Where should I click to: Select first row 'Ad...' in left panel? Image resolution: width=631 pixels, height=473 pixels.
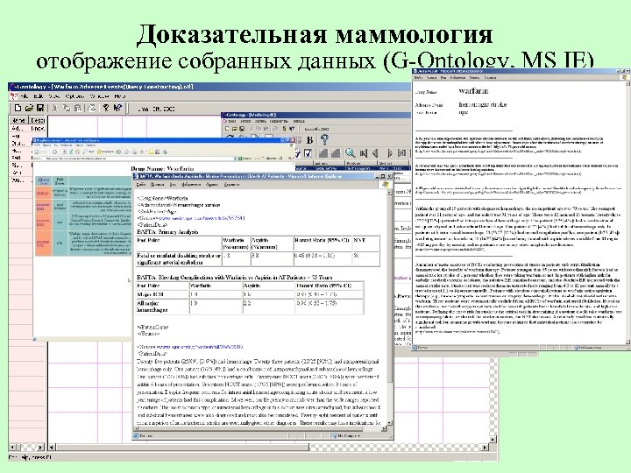tap(27, 128)
